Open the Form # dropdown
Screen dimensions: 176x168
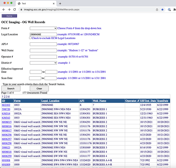click(43, 28)
